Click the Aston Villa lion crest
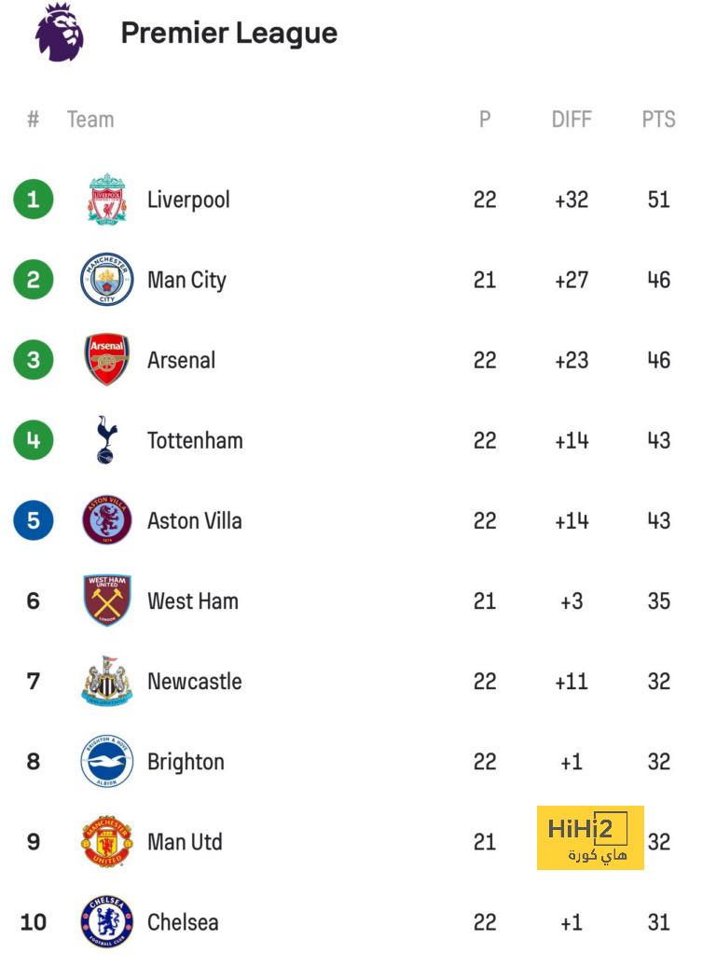The image size is (716, 967). coord(106,520)
